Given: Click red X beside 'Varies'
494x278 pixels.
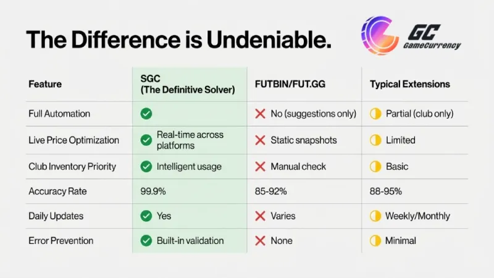Looking at the screenshot, I should pyautogui.click(x=261, y=216).
